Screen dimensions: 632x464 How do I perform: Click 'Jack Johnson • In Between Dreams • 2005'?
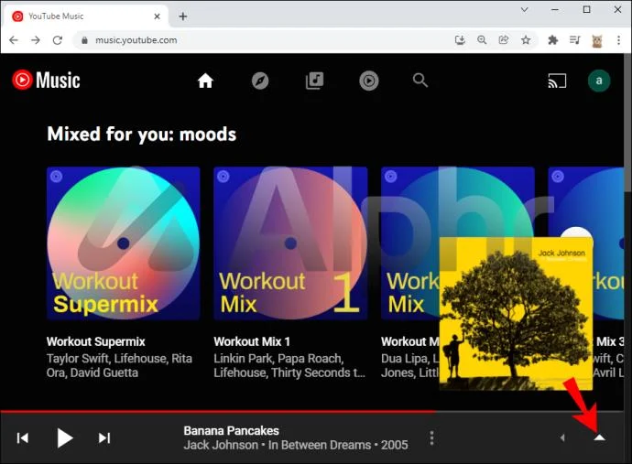[296, 445]
